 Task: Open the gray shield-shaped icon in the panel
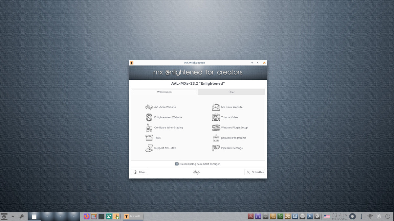[x=317, y=216]
